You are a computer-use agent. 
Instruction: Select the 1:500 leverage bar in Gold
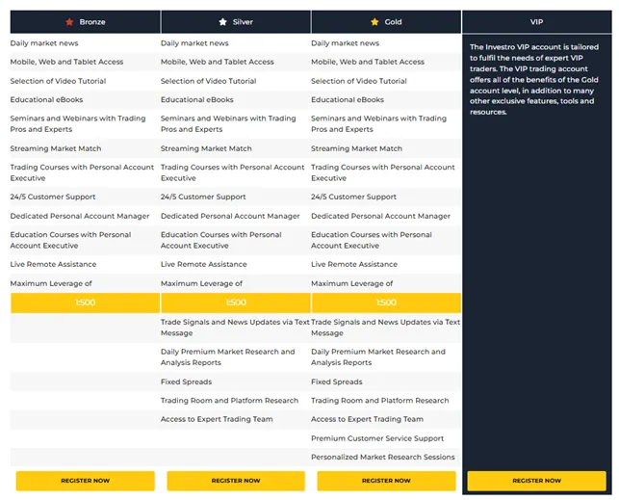(x=386, y=303)
